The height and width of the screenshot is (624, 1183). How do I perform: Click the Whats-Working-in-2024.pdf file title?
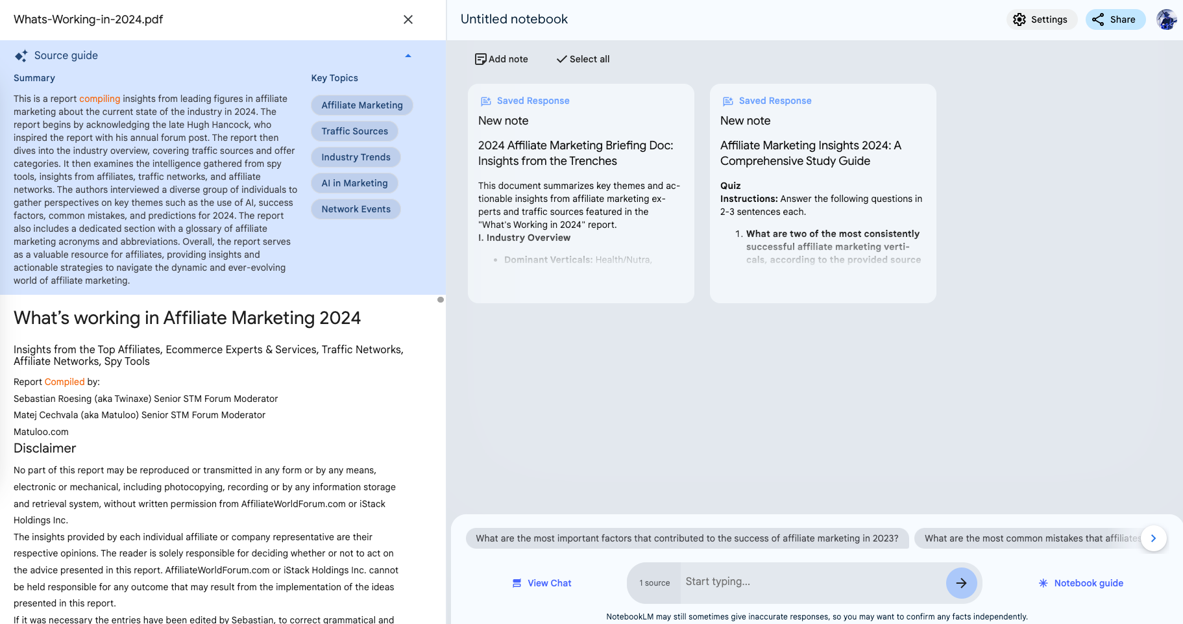click(88, 19)
